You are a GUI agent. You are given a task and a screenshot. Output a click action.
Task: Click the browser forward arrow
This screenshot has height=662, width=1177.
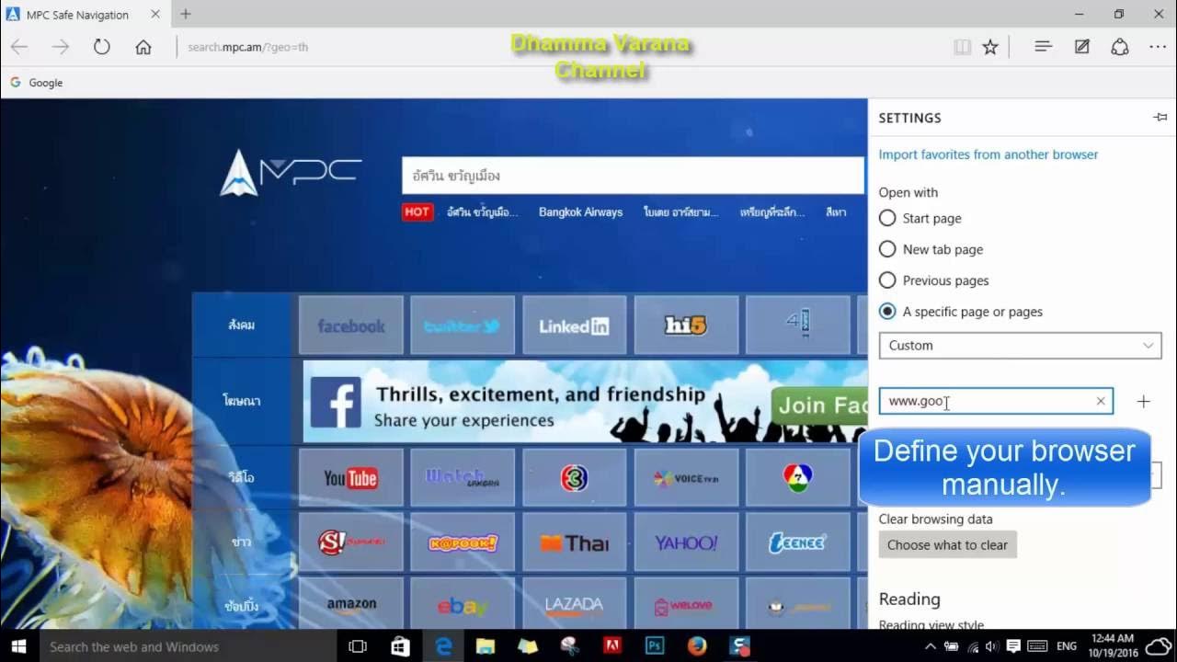coord(61,47)
